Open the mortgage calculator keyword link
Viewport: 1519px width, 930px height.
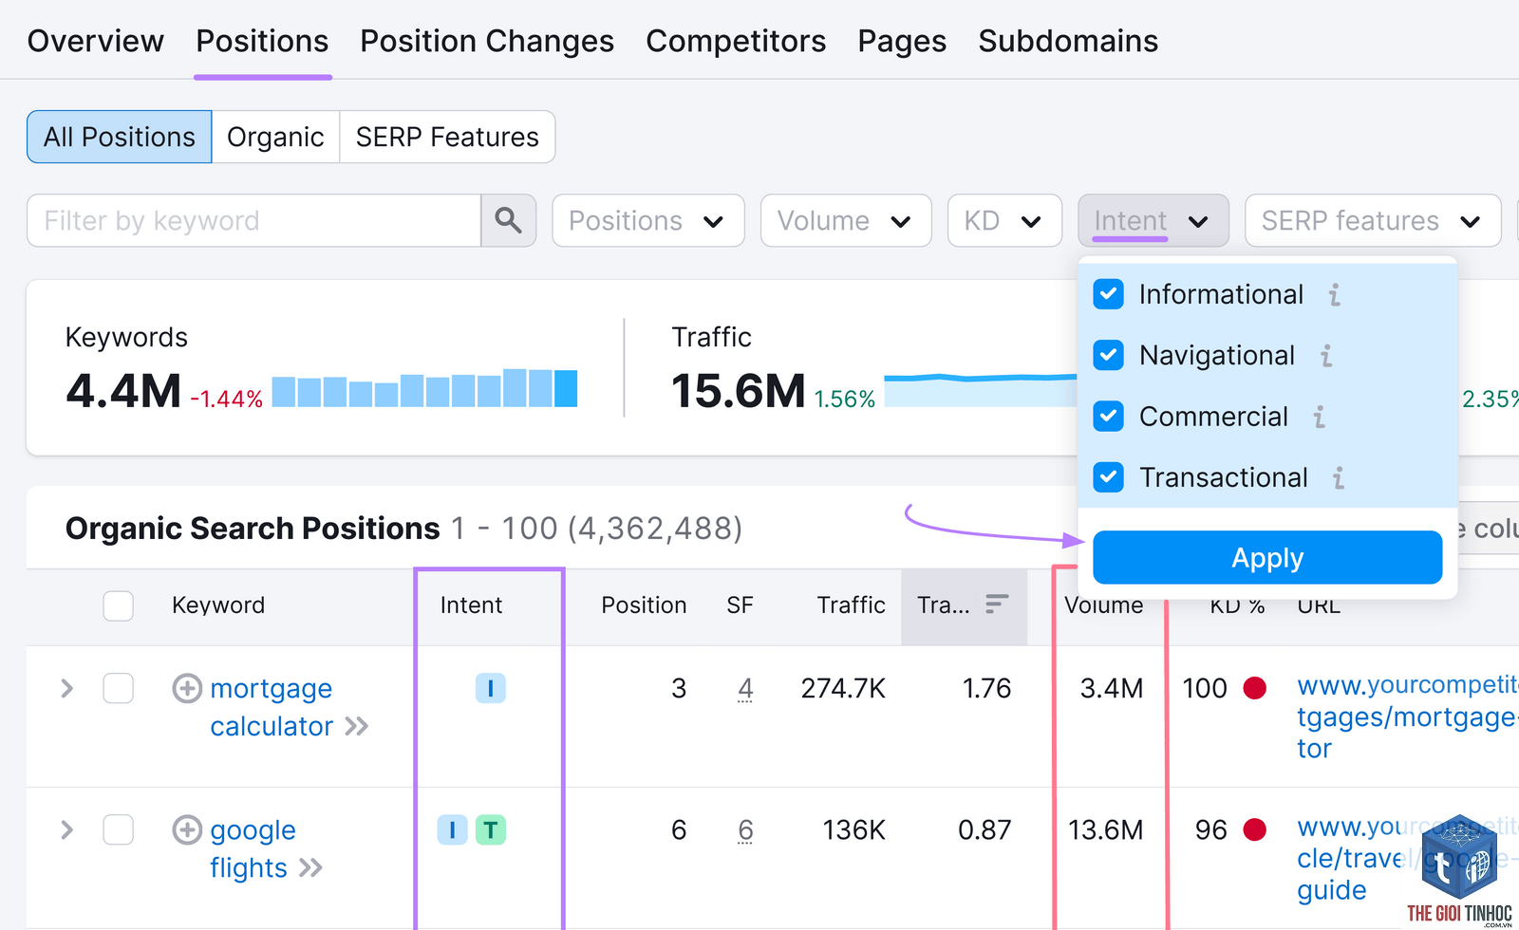[272, 707]
